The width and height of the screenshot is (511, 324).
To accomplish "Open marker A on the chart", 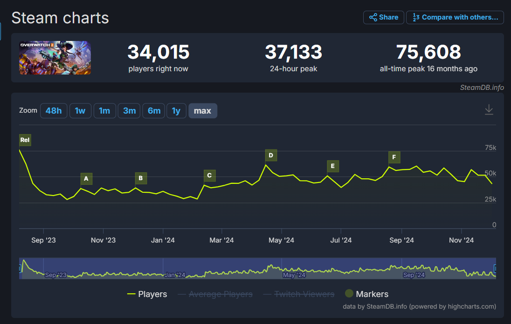I will click(x=86, y=179).
